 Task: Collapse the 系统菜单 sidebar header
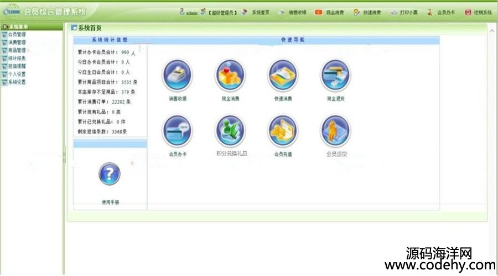(32, 26)
